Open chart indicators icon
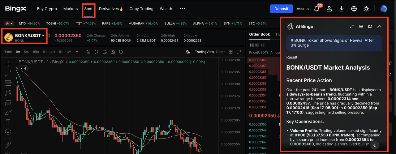This screenshot has width=396, height=154. coord(88,52)
